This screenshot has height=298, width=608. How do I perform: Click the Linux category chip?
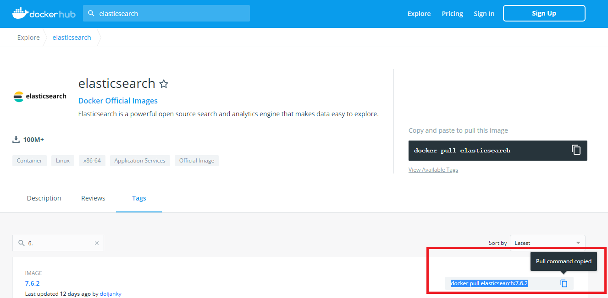click(x=63, y=161)
